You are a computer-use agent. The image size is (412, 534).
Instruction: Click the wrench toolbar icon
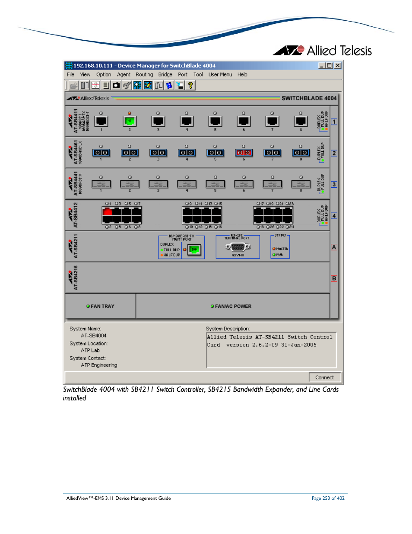127,85
